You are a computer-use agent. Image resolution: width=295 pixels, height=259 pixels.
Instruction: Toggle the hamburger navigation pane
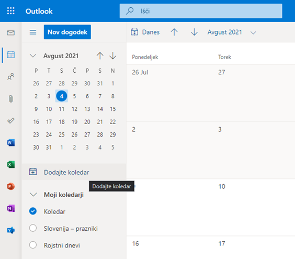click(x=33, y=32)
